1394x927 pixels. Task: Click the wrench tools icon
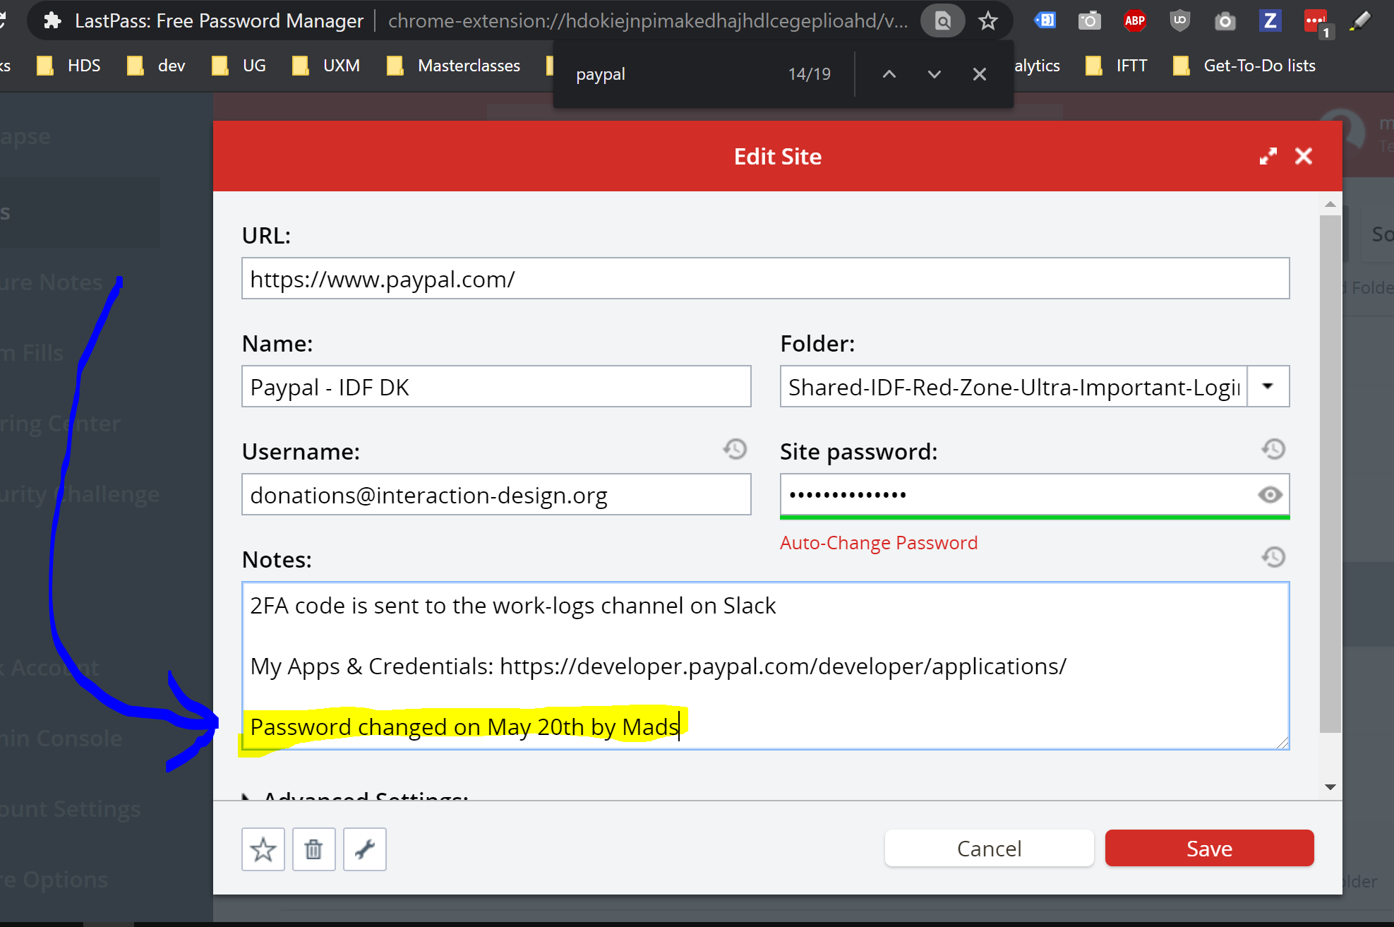[364, 849]
